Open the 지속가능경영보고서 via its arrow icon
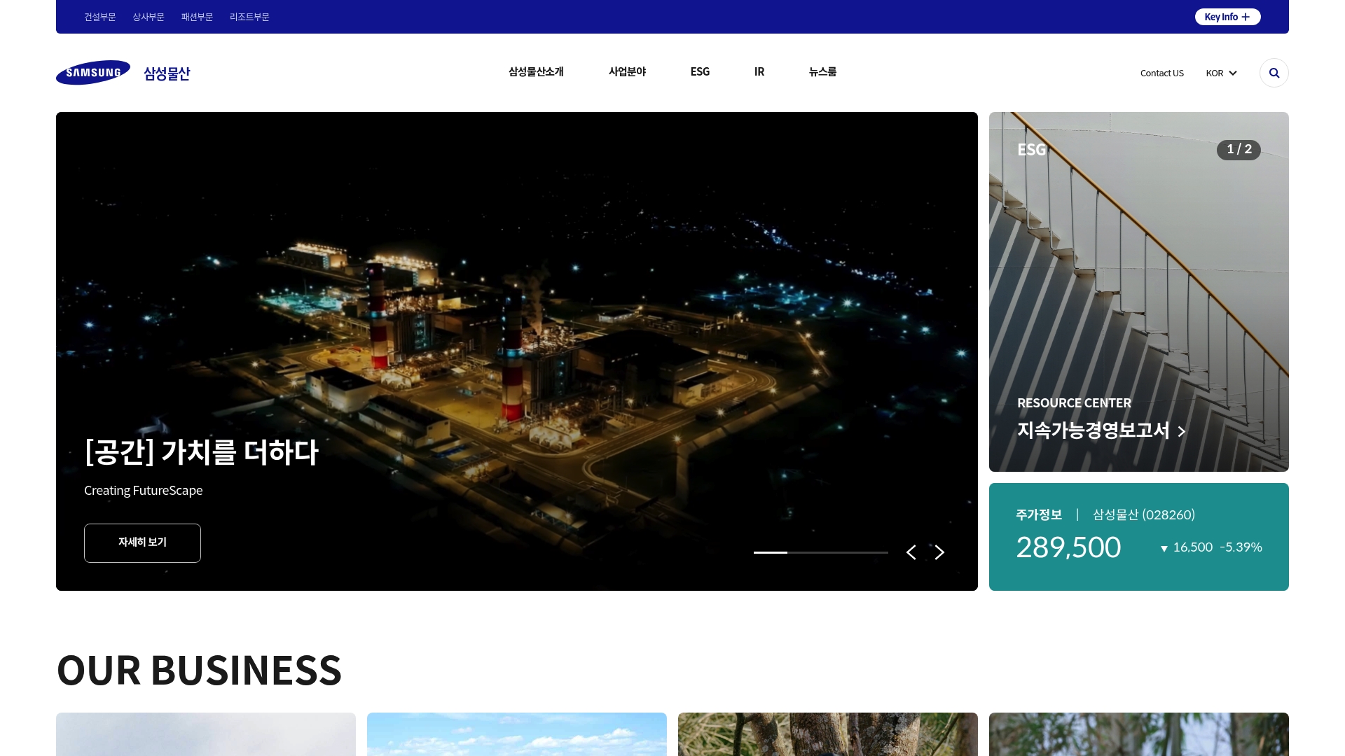Screen dimensions: 1345x756 point(1182,432)
